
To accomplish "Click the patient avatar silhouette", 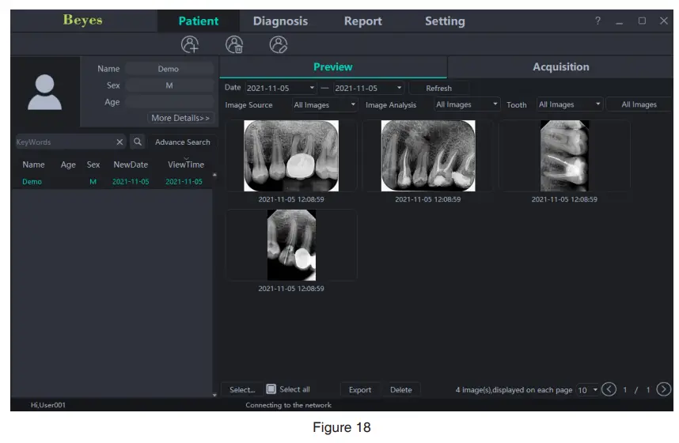I will [44, 92].
